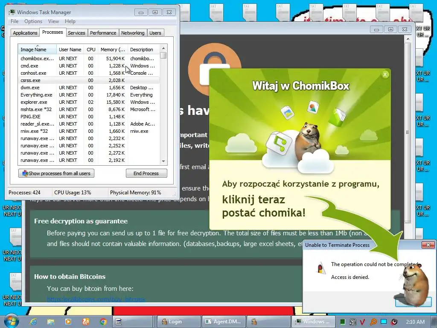Switch to the Users tab
The width and height of the screenshot is (437, 328).
(x=155, y=33)
